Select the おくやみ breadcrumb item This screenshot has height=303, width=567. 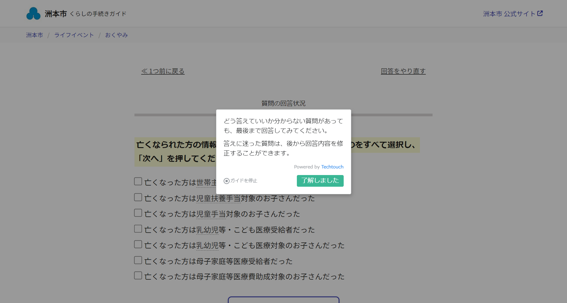click(116, 35)
